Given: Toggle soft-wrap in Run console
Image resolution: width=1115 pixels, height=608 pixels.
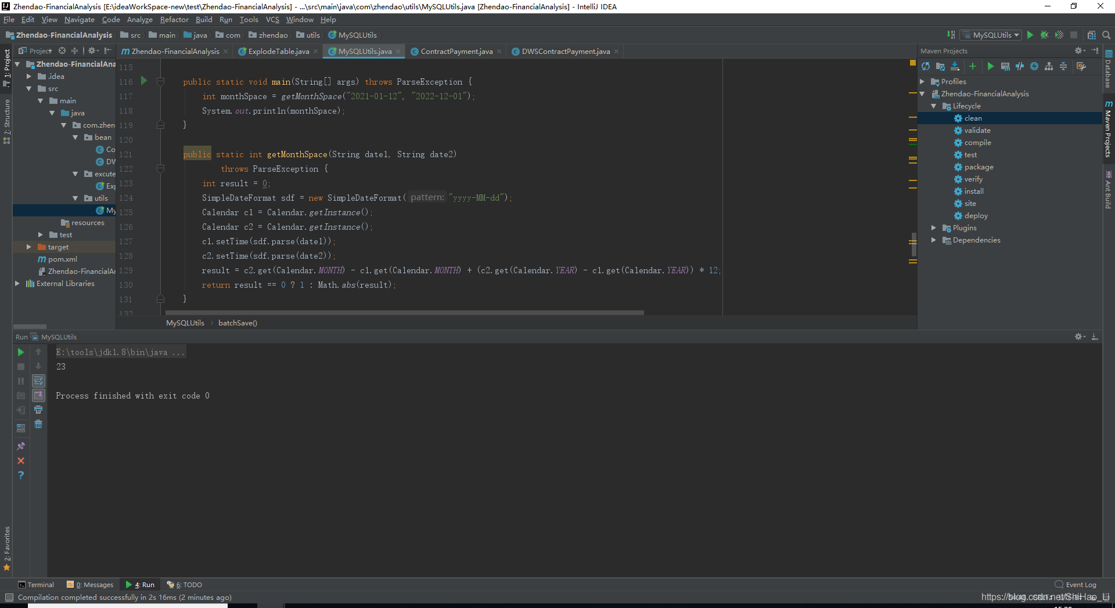Looking at the screenshot, I should (x=38, y=381).
